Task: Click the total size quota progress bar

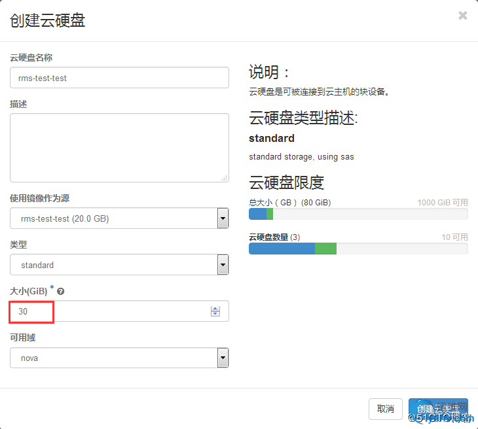Action: (x=358, y=214)
